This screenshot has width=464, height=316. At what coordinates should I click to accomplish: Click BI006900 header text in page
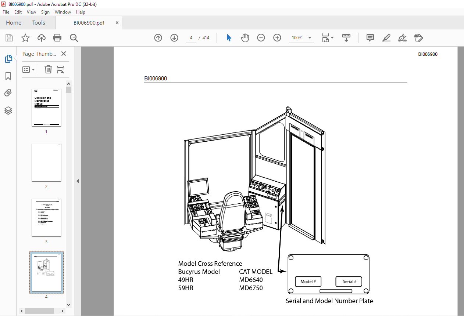pyautogui.click(x=156, y=79)
